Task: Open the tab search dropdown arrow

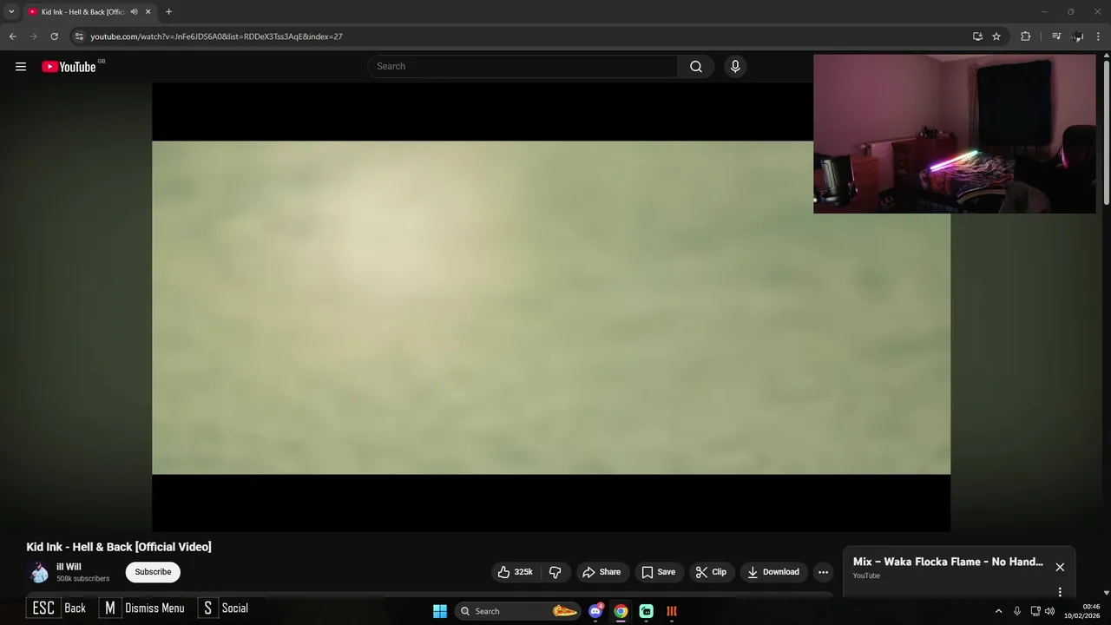Action: [x=11, y=12]
